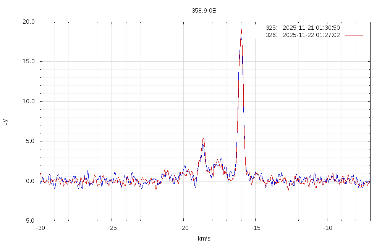
Task: Click the top of the tallest spectral peak
Action: tap(241, 30)
